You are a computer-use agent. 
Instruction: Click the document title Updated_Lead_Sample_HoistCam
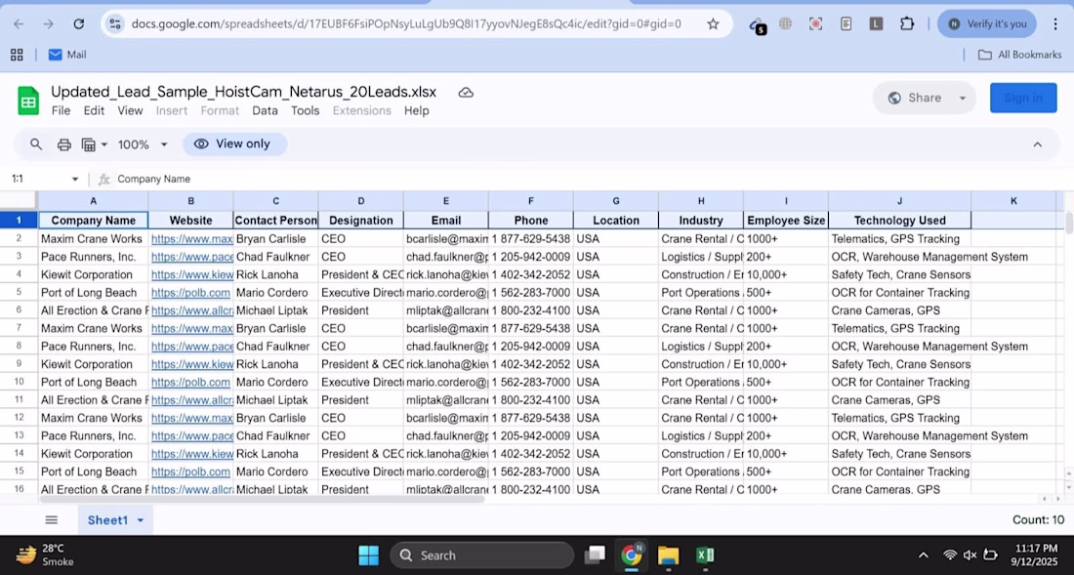[x=244, y=93]
